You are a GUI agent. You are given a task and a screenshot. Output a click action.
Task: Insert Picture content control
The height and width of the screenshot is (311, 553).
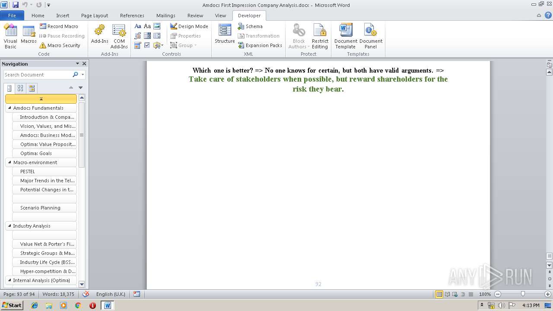[x=157, y=26]
